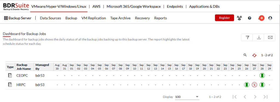This screenshot has height=102, width=280.
Task: Click the BDRSuite logo
Action: point(16,7)
